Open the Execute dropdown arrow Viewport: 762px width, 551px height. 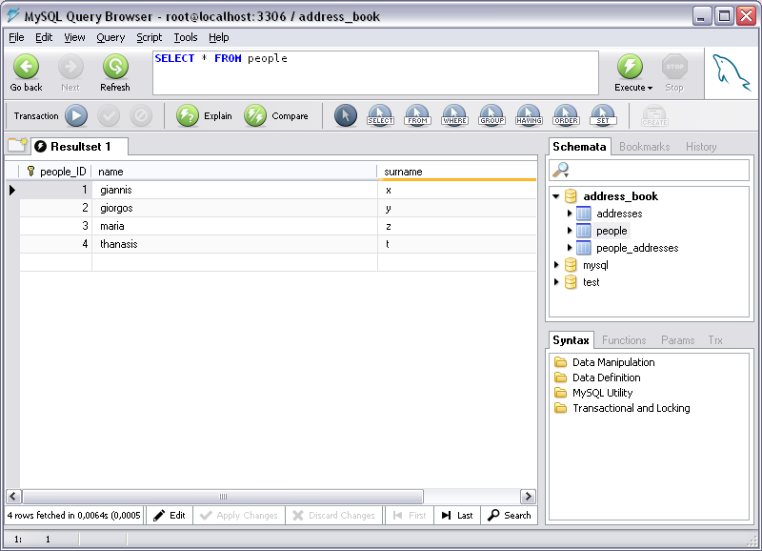650,88
